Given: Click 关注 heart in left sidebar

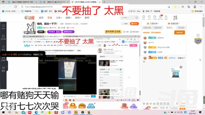Looking at the screenshot, I should [3, 27].
